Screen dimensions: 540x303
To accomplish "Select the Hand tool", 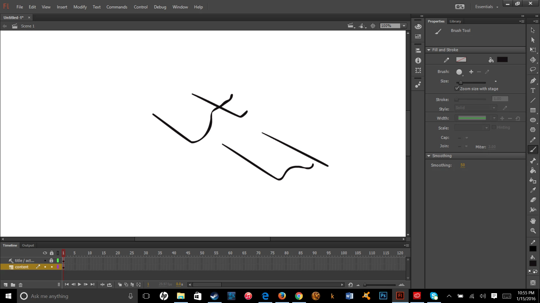I will tap(533, 221).
